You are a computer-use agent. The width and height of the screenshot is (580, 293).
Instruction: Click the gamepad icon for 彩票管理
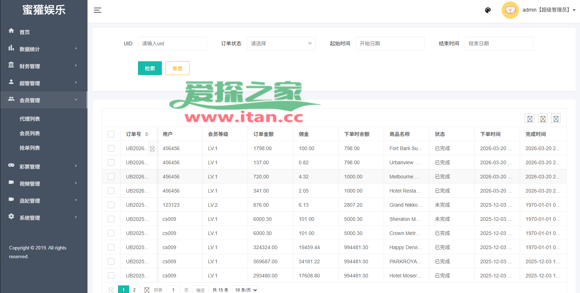(11, 165)
